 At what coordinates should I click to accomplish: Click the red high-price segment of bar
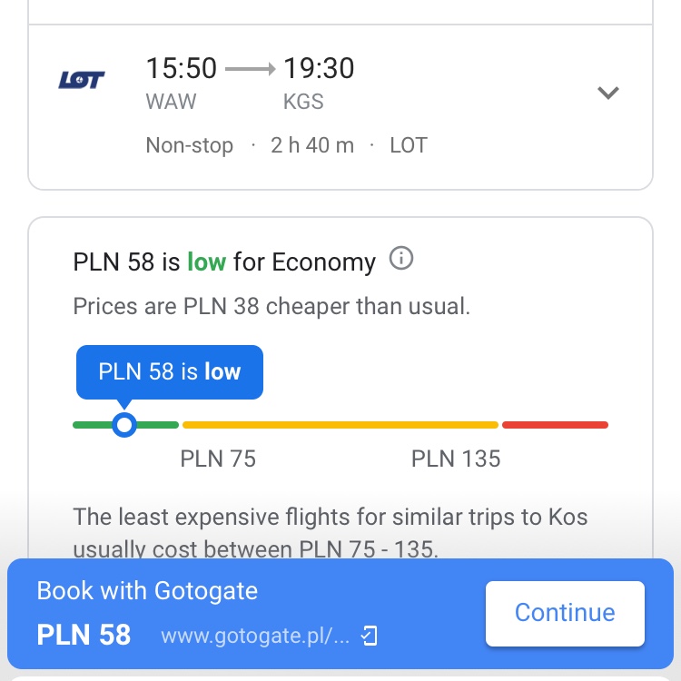click(555, 425)
